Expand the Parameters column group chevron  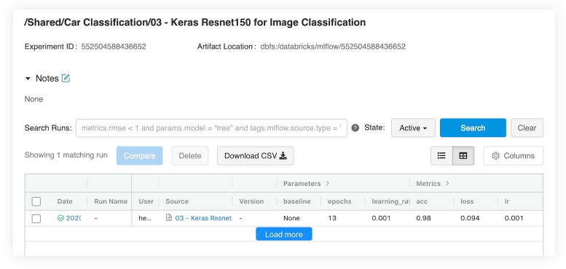tap(327, 184)
